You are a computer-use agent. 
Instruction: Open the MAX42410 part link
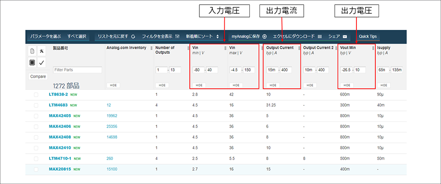coord(60,148)
